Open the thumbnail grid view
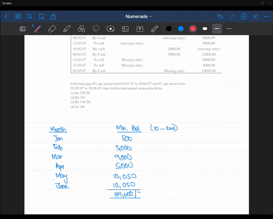 point(18,16)
